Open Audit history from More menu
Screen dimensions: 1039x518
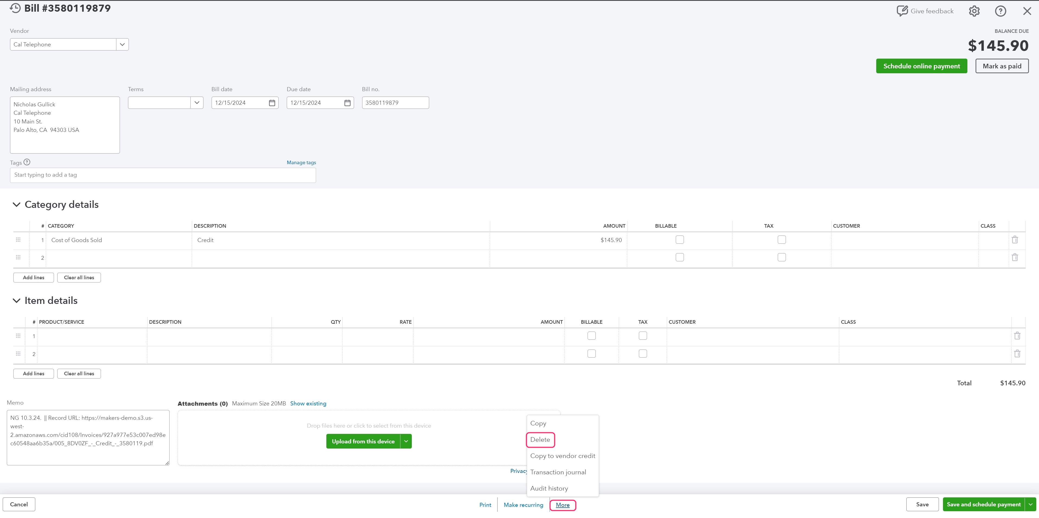point(549,488)
